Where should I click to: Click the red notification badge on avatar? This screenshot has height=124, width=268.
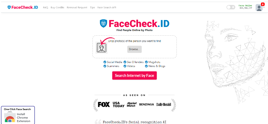[263, 4]
